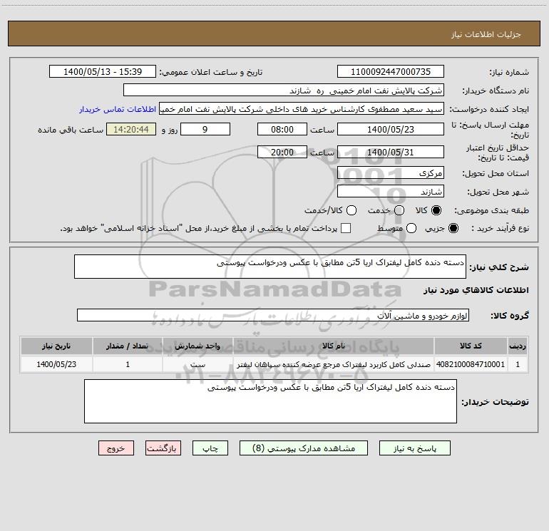
Task: Open مشاهده مدارک پیوستی (8) button
Action: click(304, 448)
